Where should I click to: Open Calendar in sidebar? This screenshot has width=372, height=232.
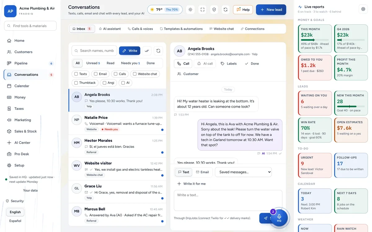(30, 86)
